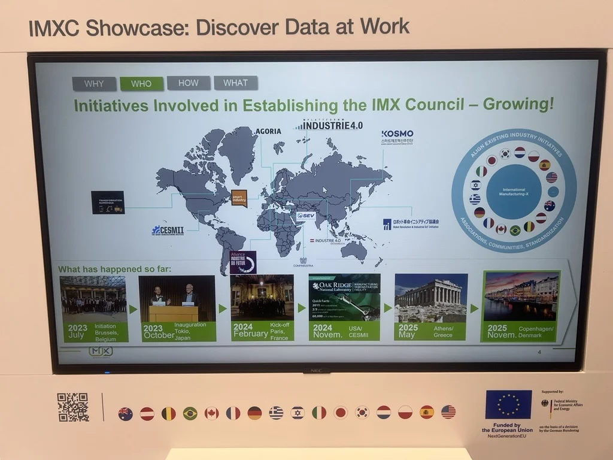The height and width of the screenshot is (460, 613).
Task: Click the Transformation Numérique logo
Action: (x=108, y=202)
